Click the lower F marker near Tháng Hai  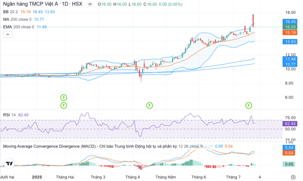click(63, 105)
